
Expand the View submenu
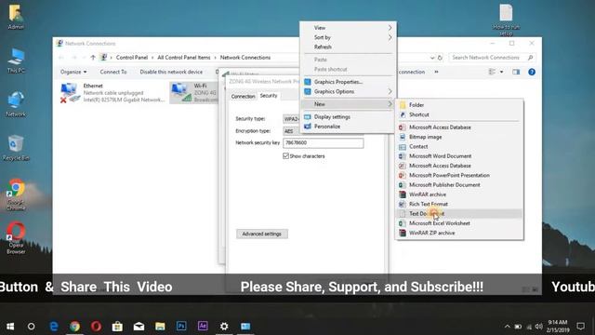coord(348,28)
